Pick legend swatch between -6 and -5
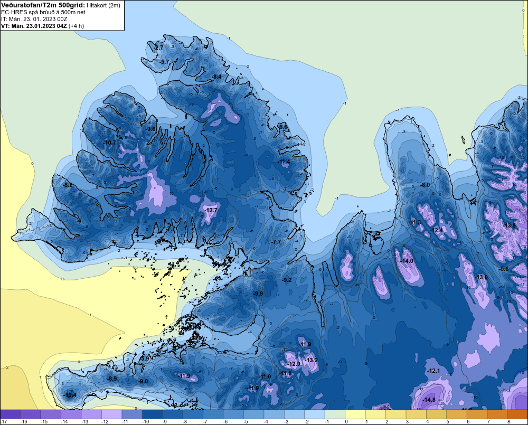This screenshot has height=425, width=528. tap(234, 414)
